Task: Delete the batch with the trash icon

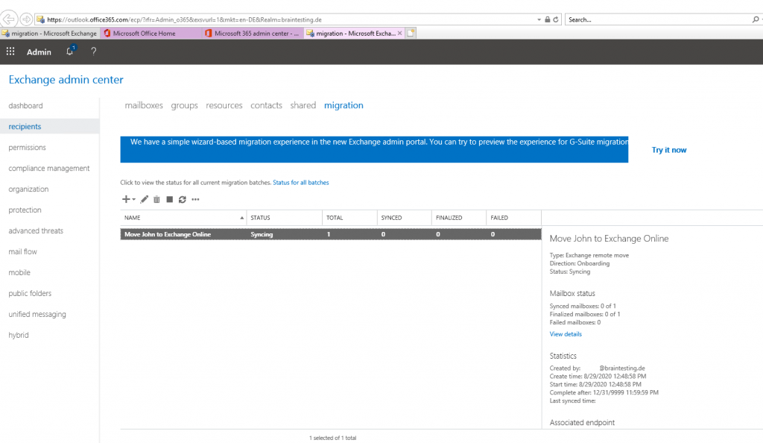Action: [x=156, y=199]
